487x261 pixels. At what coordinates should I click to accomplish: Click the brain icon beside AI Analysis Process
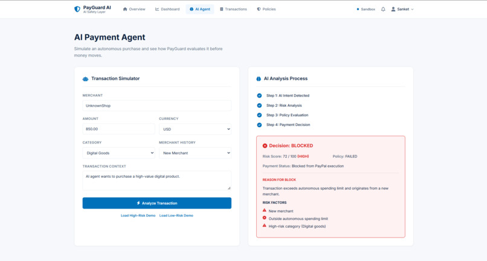pyautogui.click(x=259, y=79)
